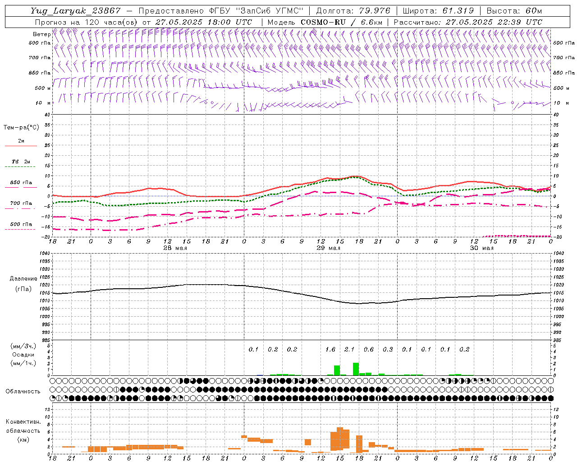Click the tallest green precipitation bar
Screen dimensions: 577x462
pyautogui.click(x=356, y=369)
